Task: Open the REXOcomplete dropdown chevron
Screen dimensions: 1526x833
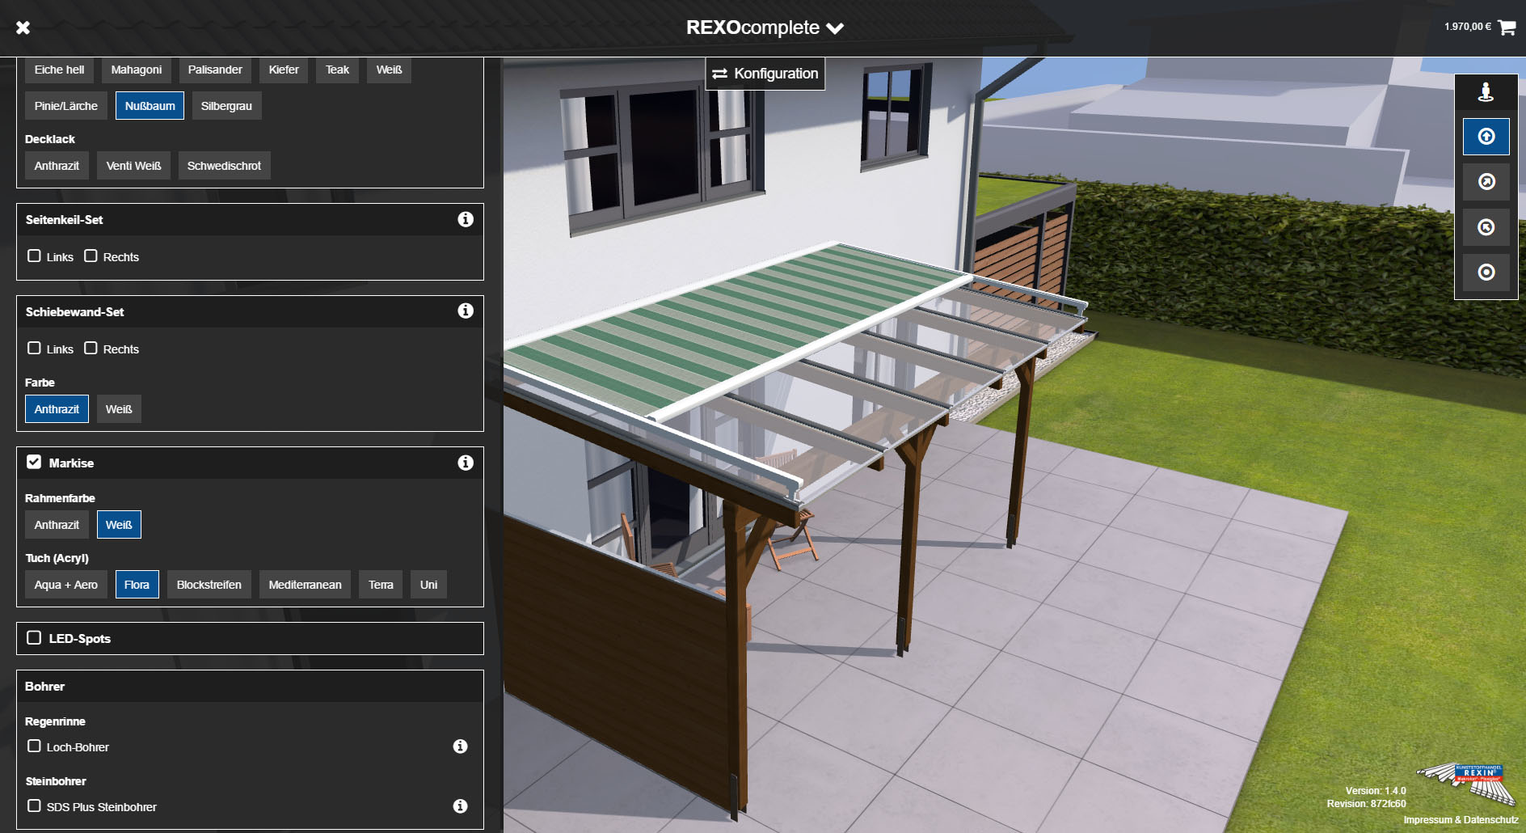Action: tap(835, 28)
